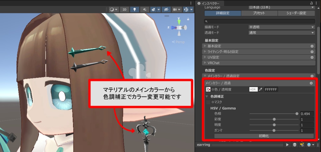Open the Scene view three-dot menu

191,3
